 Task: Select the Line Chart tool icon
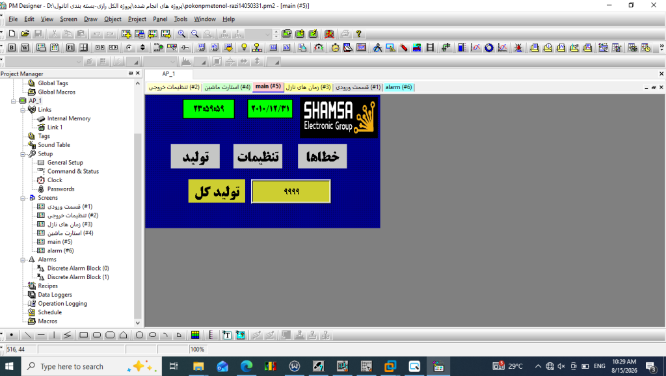475,47
